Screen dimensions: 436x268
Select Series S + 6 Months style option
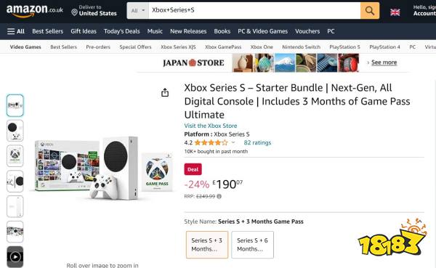point(252,245)
